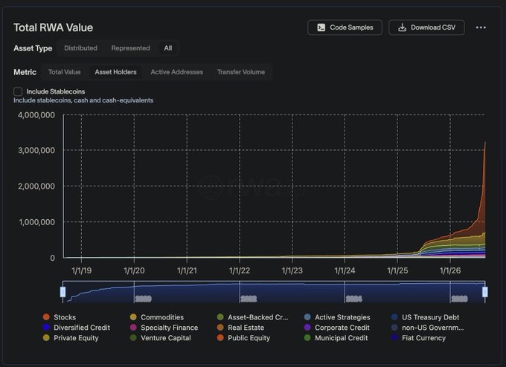
Task: Click the timeline range navigator overview chart
Action: point(274,292)
